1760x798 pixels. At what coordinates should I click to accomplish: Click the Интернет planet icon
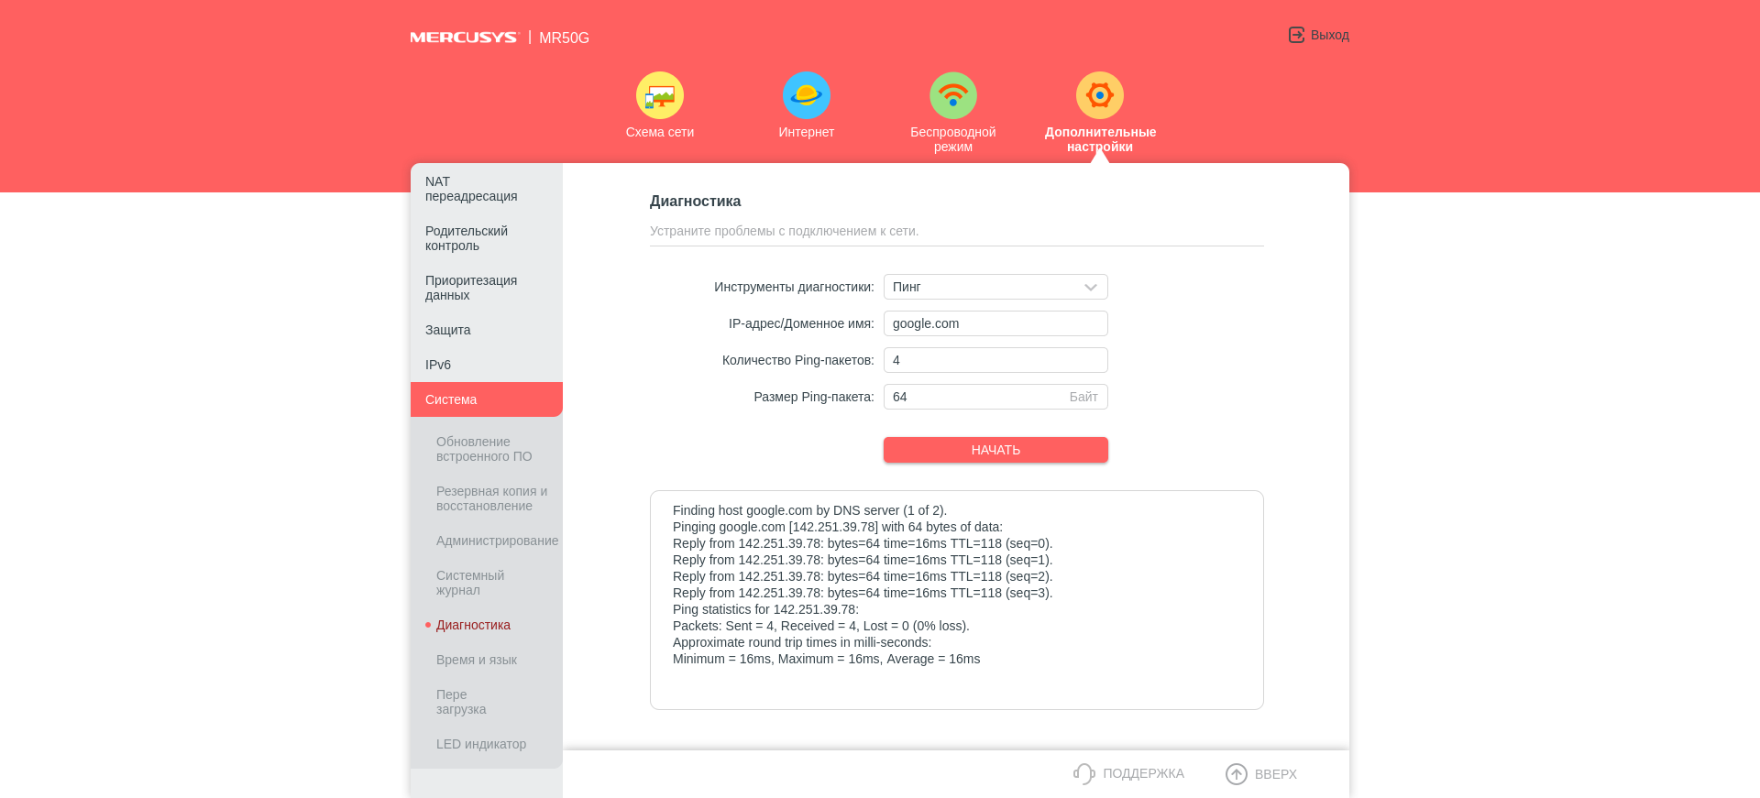[807, 95]
